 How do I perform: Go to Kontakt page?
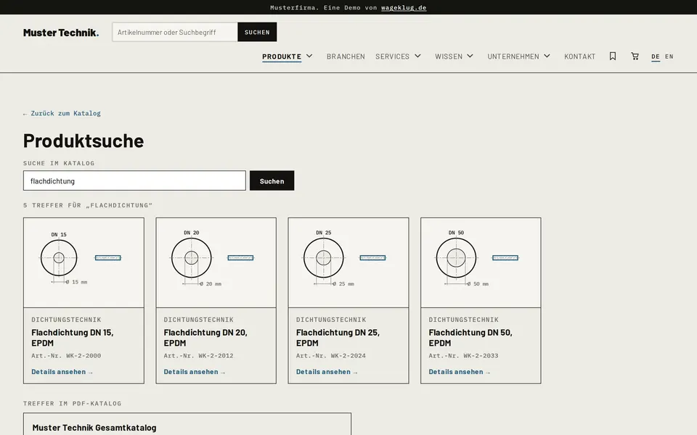pos(579,57)
